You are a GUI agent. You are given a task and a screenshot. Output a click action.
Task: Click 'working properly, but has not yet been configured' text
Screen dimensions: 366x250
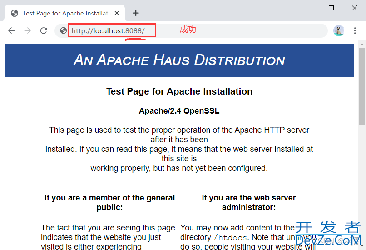(179, 168)
